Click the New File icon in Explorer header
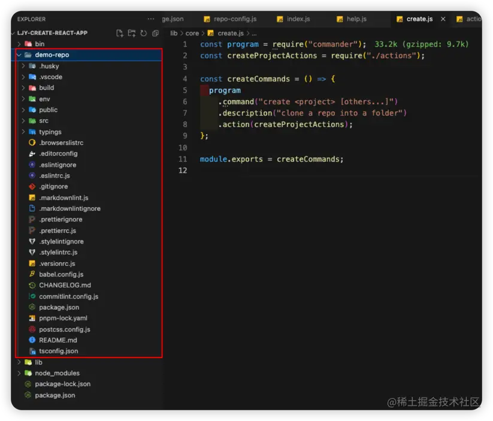The image size is (493, 421). [119, 34]
